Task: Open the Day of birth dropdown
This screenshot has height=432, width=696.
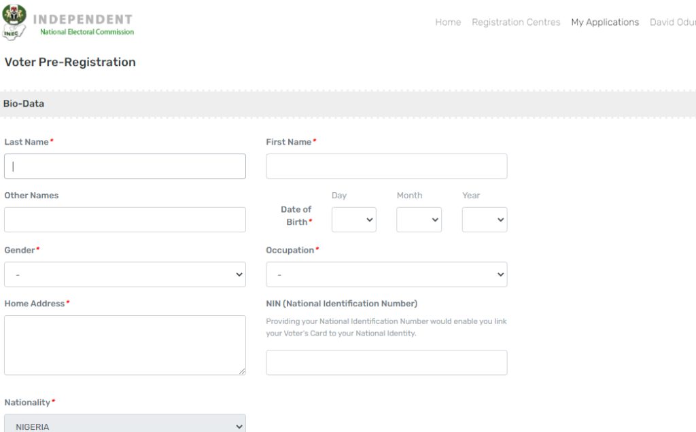Action: [353, 220]
